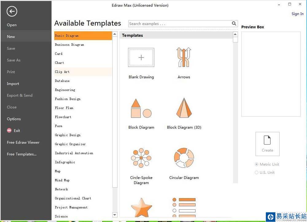Open the Open menu item
Image resolution: width=307 pixels, height=222 pixels.
pos(12,25)
